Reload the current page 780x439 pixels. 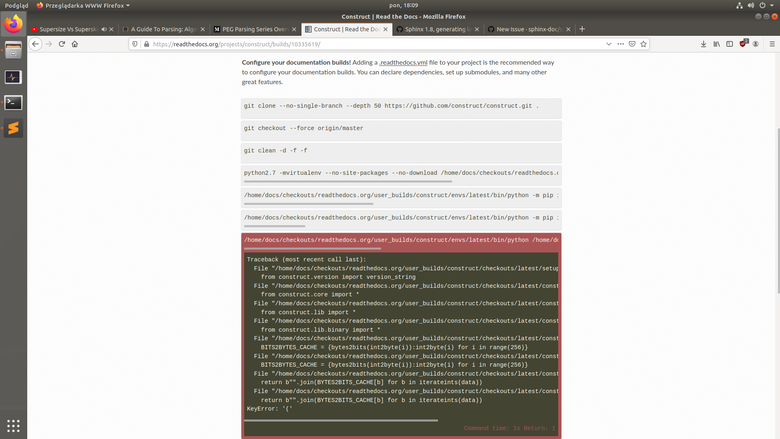point(62,43)
